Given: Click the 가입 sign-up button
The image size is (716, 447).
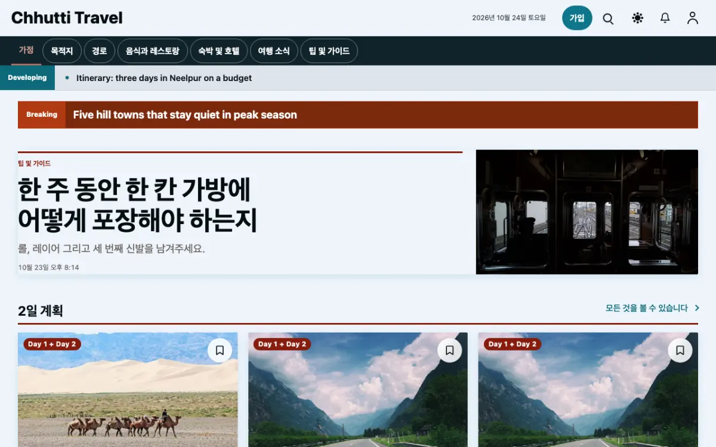Looking at the screenshot, I should [x=577, y=18].
